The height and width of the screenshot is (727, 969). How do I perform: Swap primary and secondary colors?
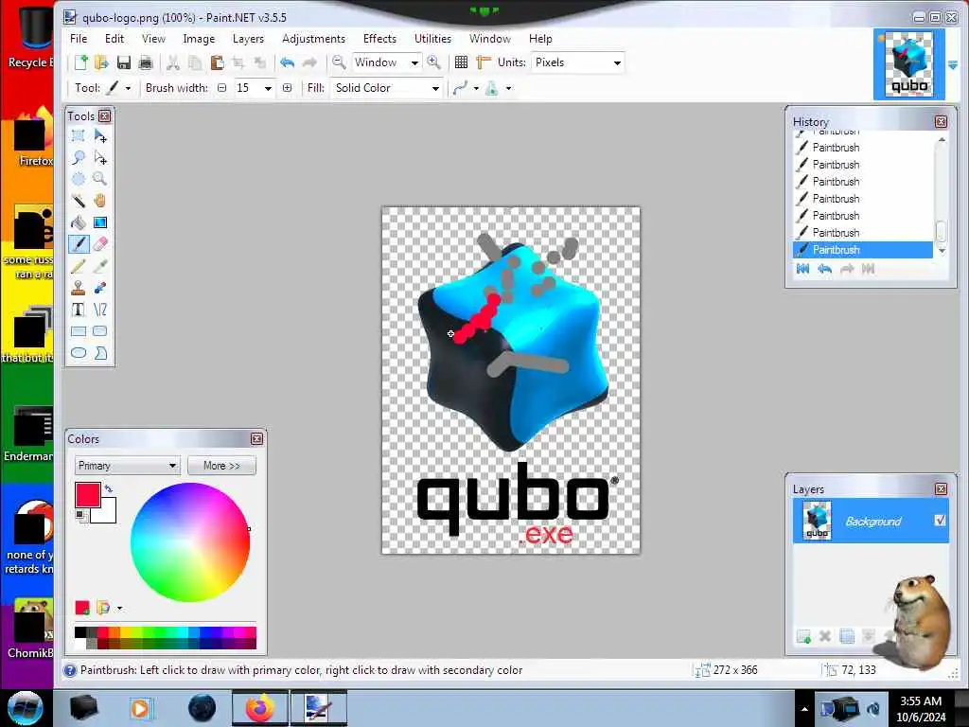click(x=109, y=488)
